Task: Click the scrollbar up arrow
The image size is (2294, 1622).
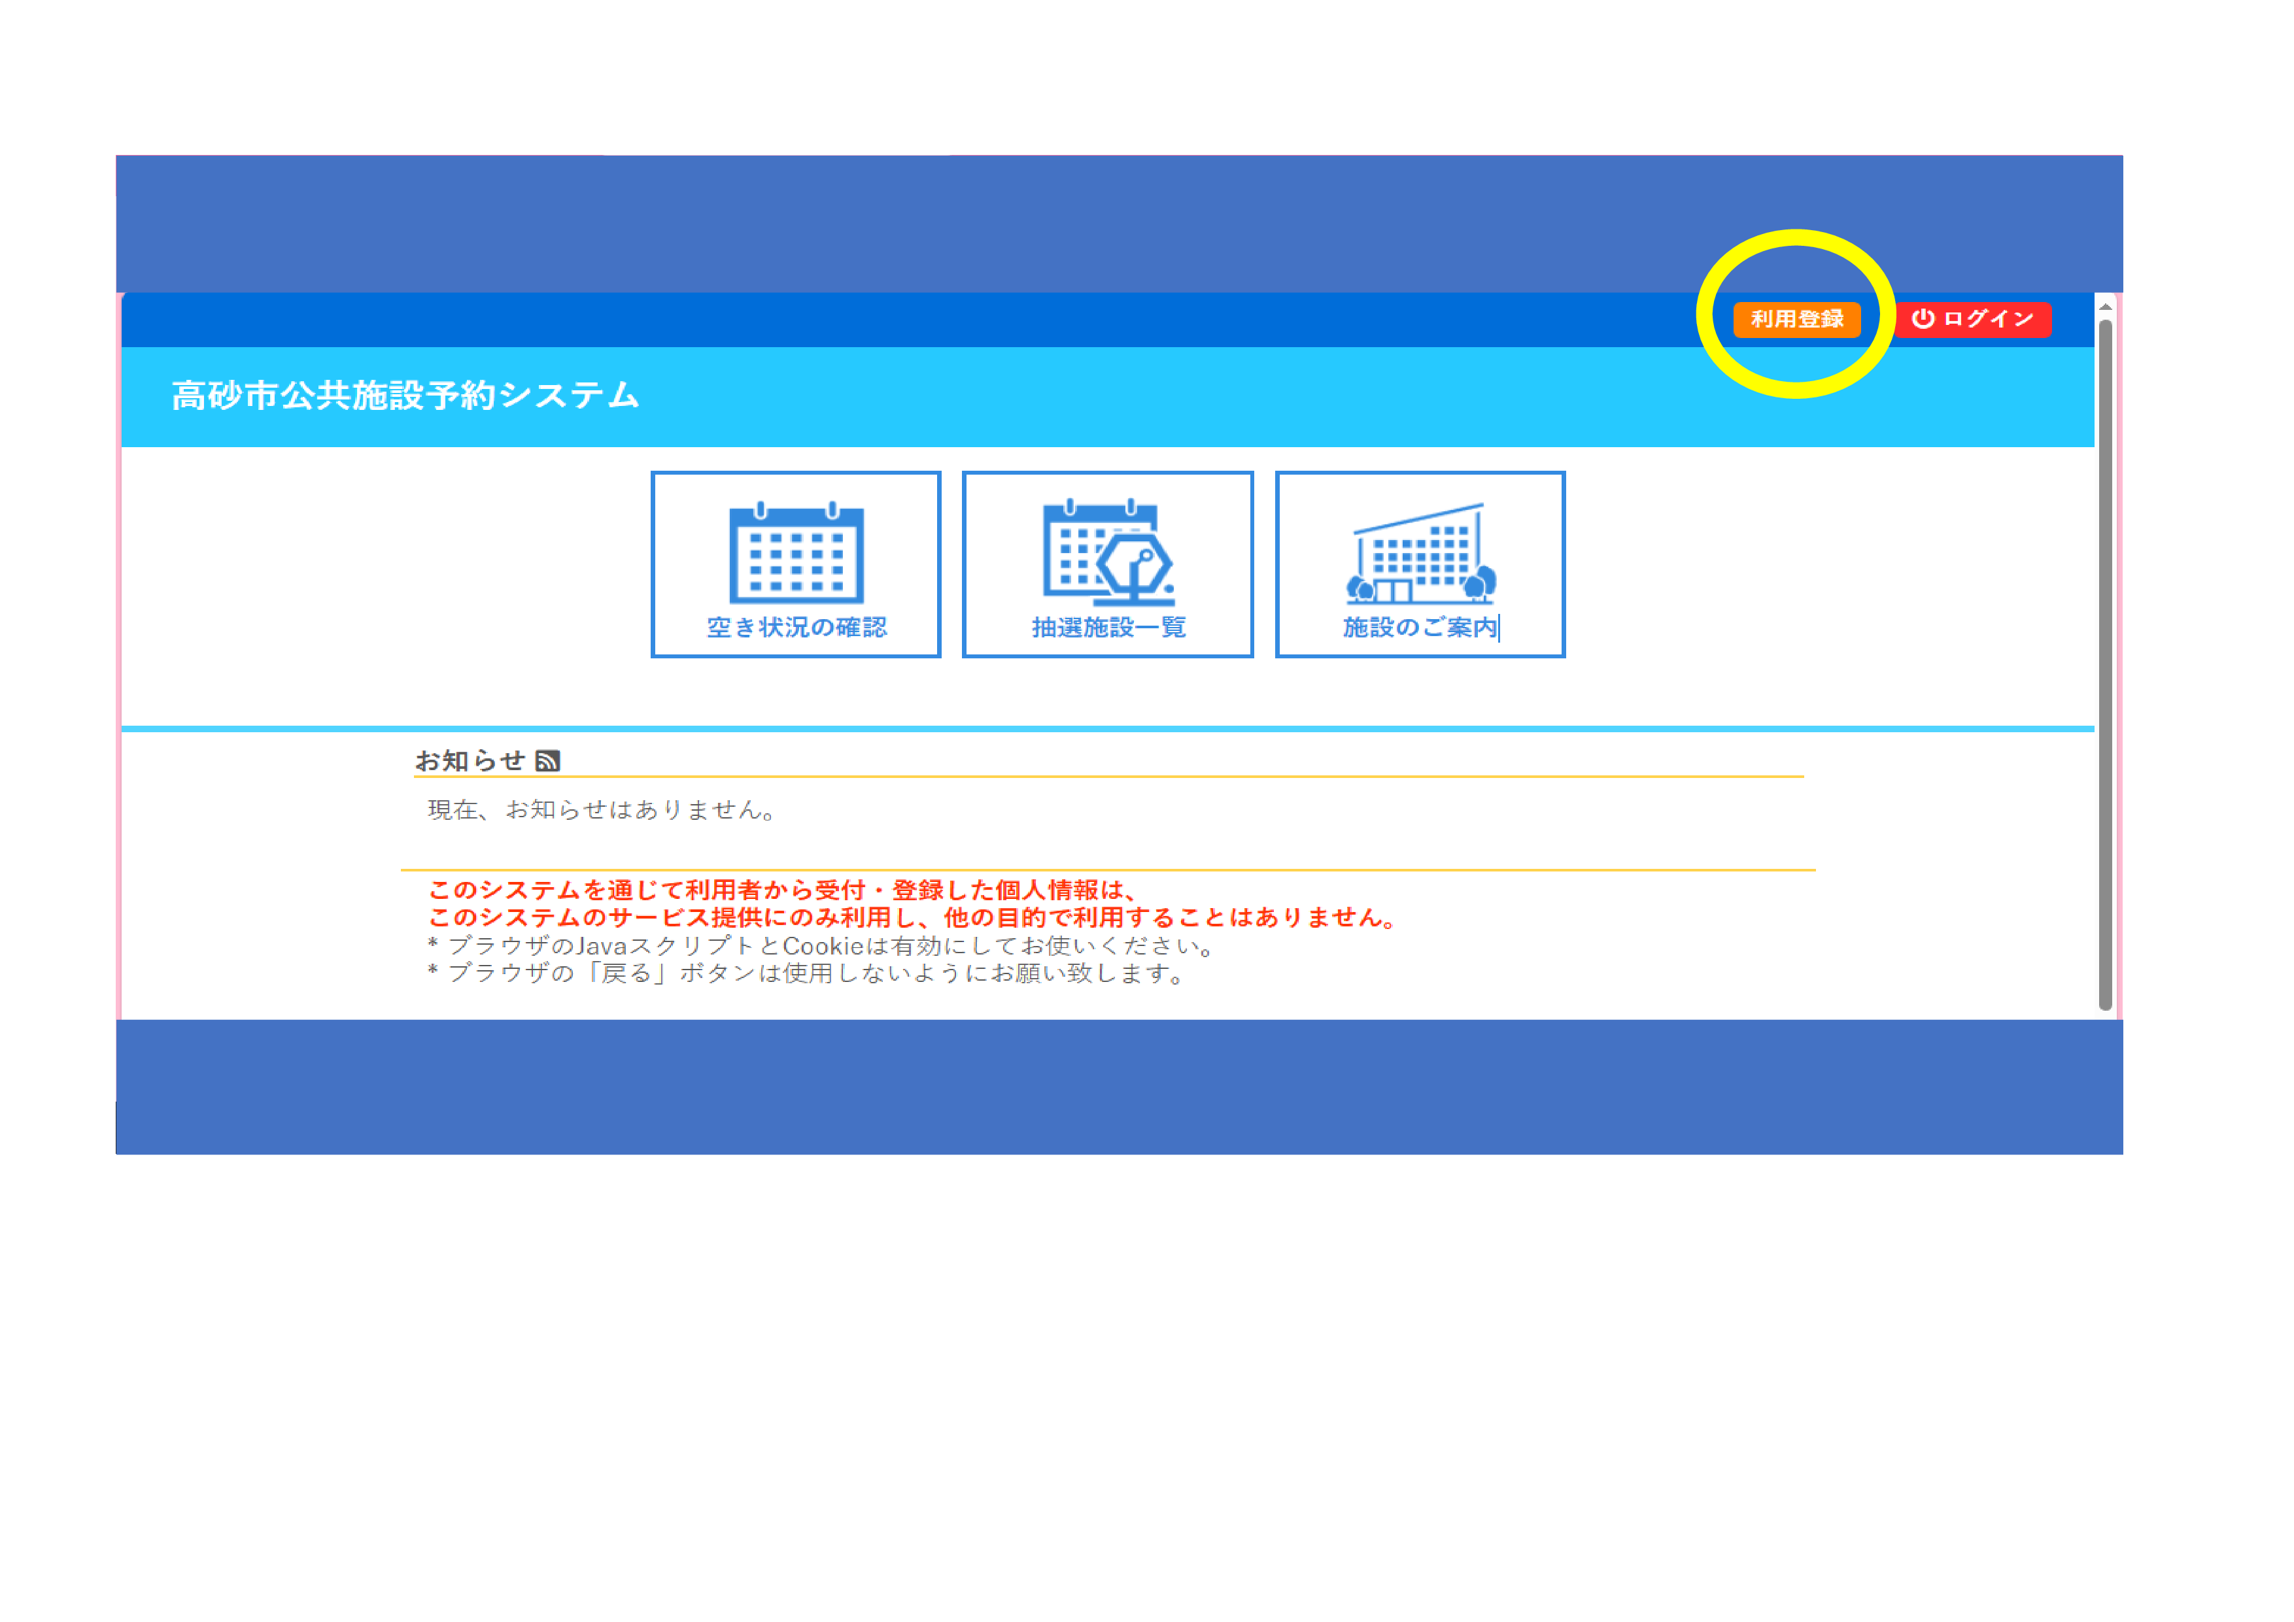Action: (2105, 307)
